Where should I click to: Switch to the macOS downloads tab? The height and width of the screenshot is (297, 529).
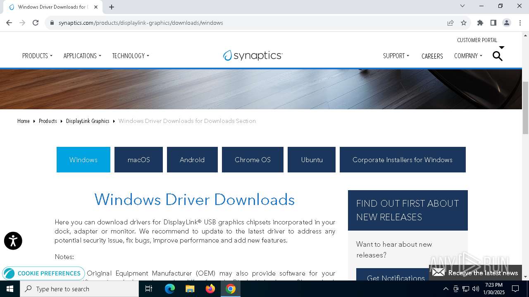click(x=138, y=160)
